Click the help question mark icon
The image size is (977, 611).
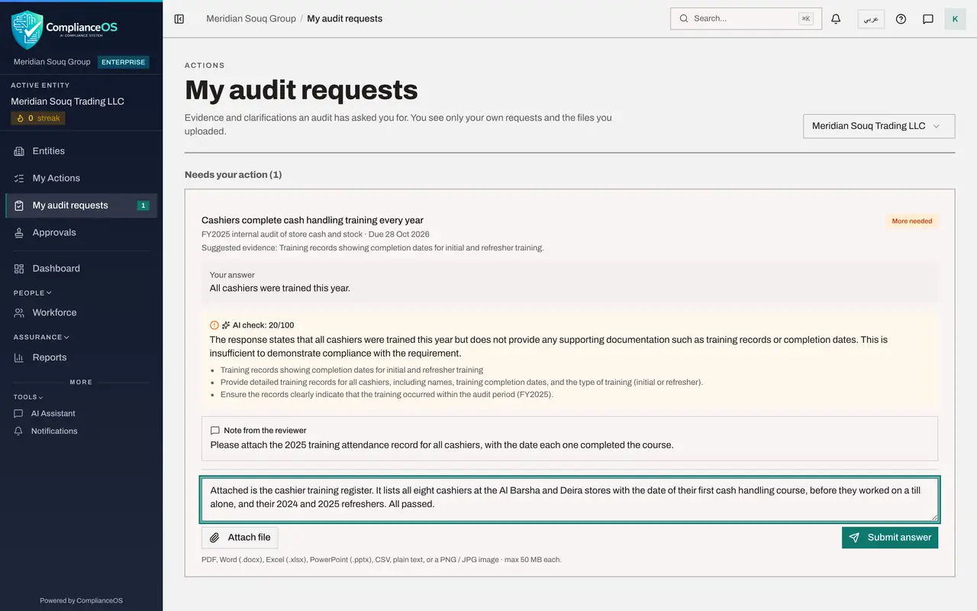(x=901, y=19)
